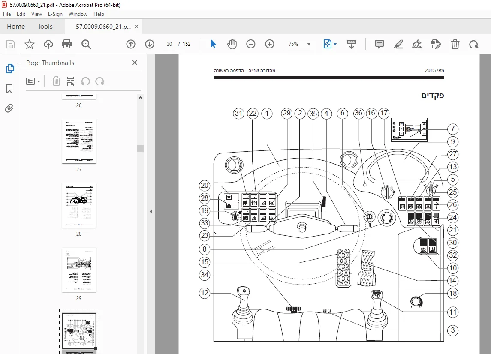The image size is (491, 354).
Task: Click the upload to cloud icon
Action: [48, 44]
